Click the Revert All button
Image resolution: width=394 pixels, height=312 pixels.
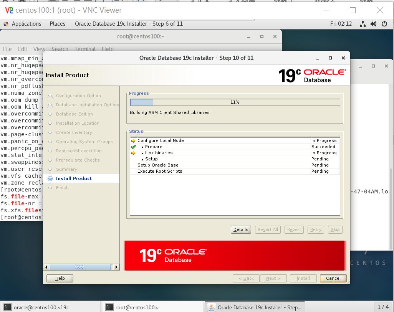[x=268, y=229]
